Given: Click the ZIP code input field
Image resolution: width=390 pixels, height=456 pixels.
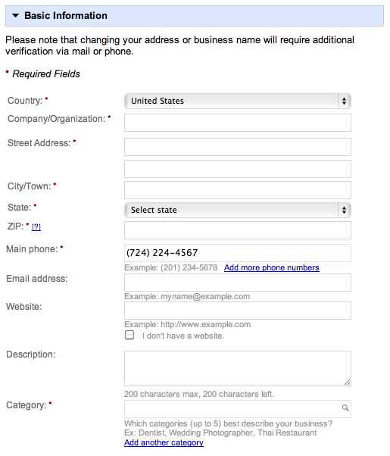Looking at the screenshot, I should 238,230.
